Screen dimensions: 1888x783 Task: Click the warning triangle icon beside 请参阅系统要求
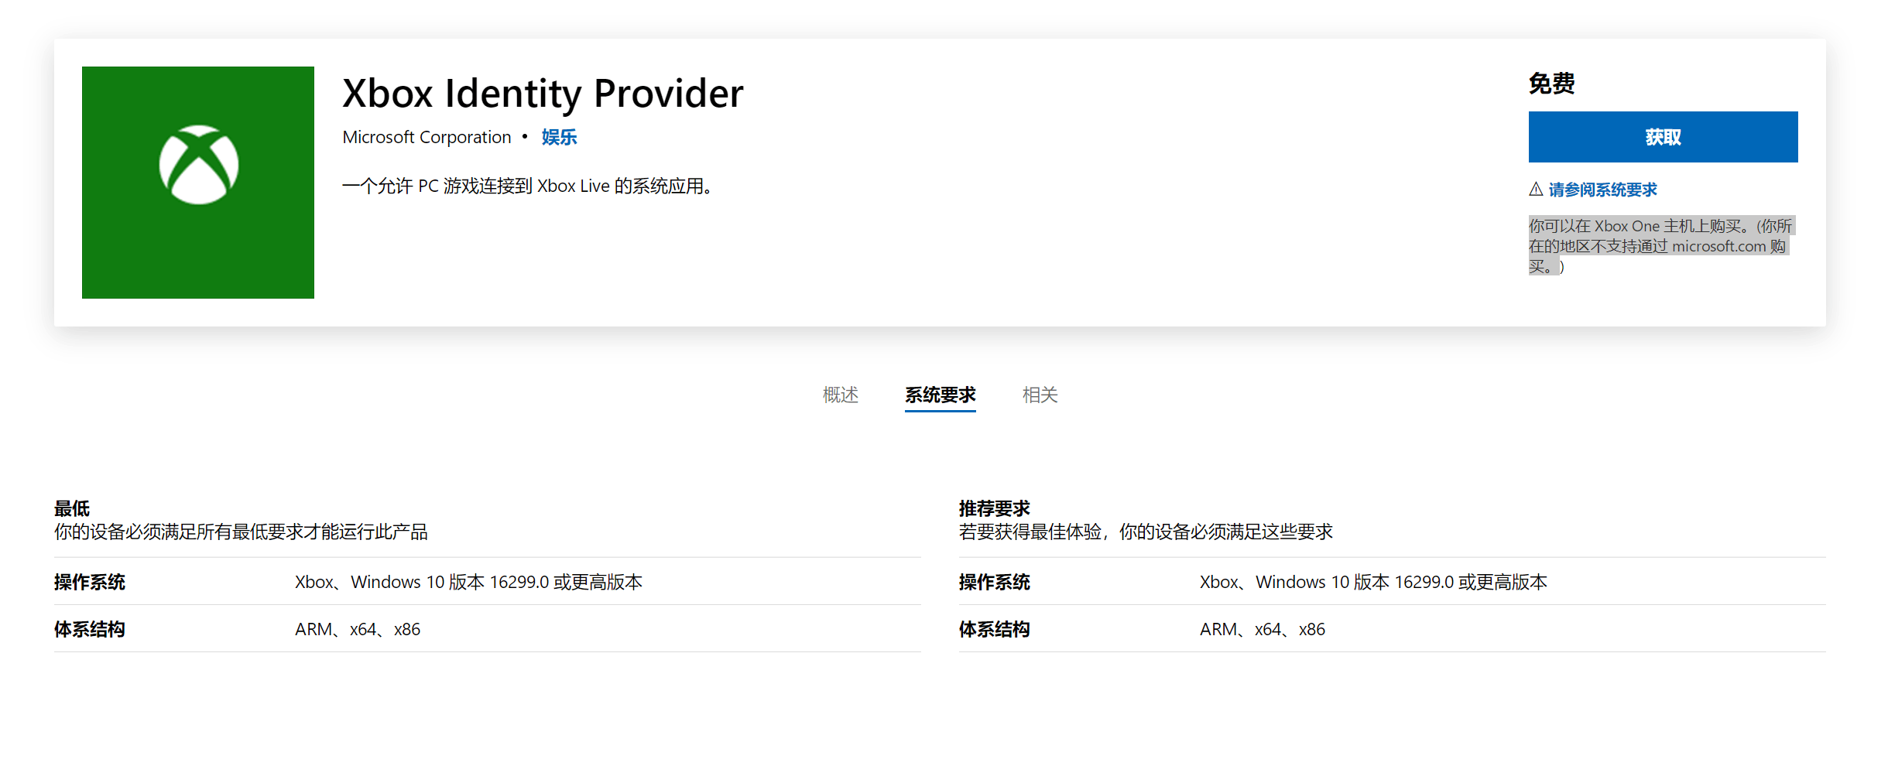[x=1536, y=188]
